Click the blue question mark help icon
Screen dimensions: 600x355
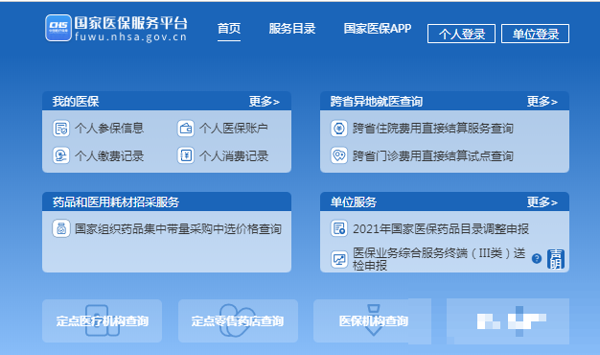point(537,259)
